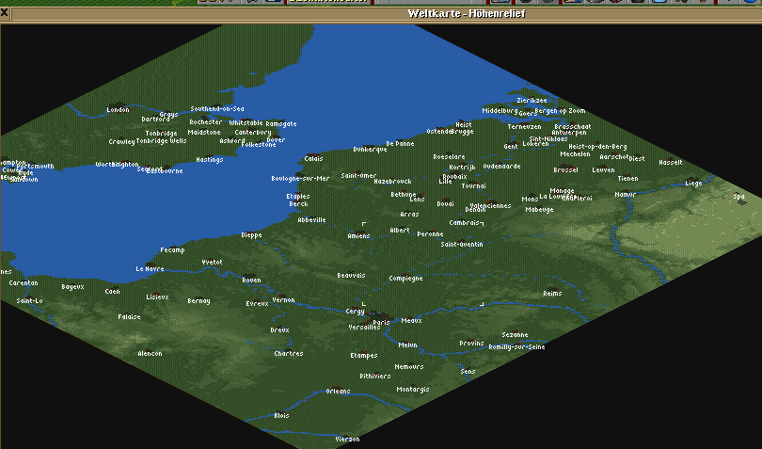The height and width of the screenshot is (449, 762).
Task: Select the Boulogne-sur-Mer label
Action: tap(300, 179)
